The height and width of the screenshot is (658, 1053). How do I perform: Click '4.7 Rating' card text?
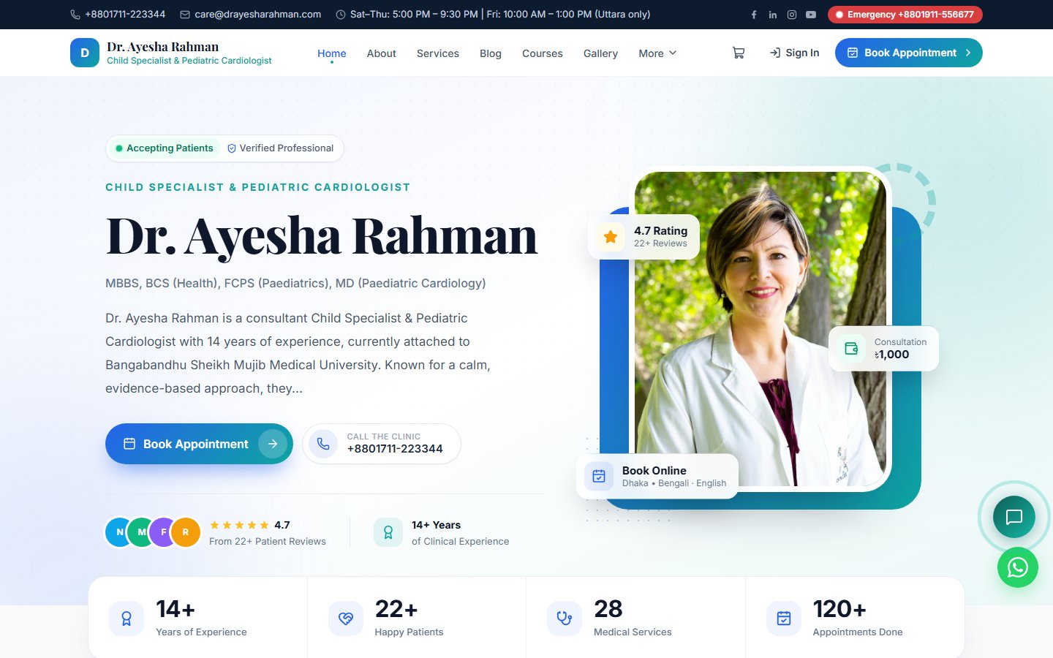pyautogui.click(x=660, y=231)
